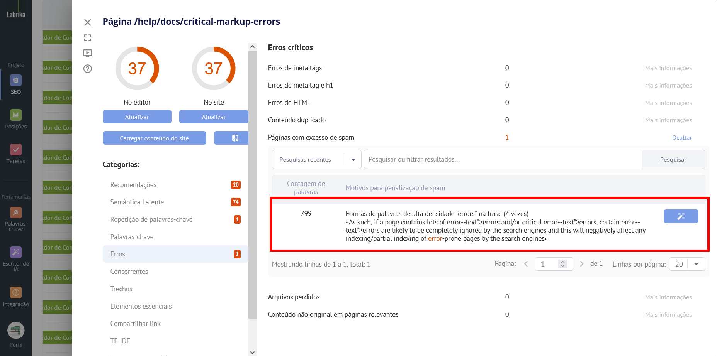The image size is (717, 356).
Task: Open the SEO project section
Action: (x=16, y=84)
